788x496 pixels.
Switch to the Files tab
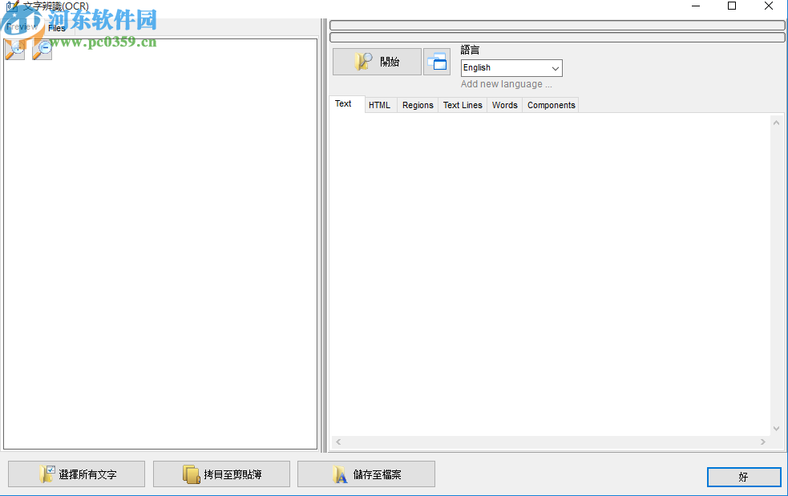56,26
